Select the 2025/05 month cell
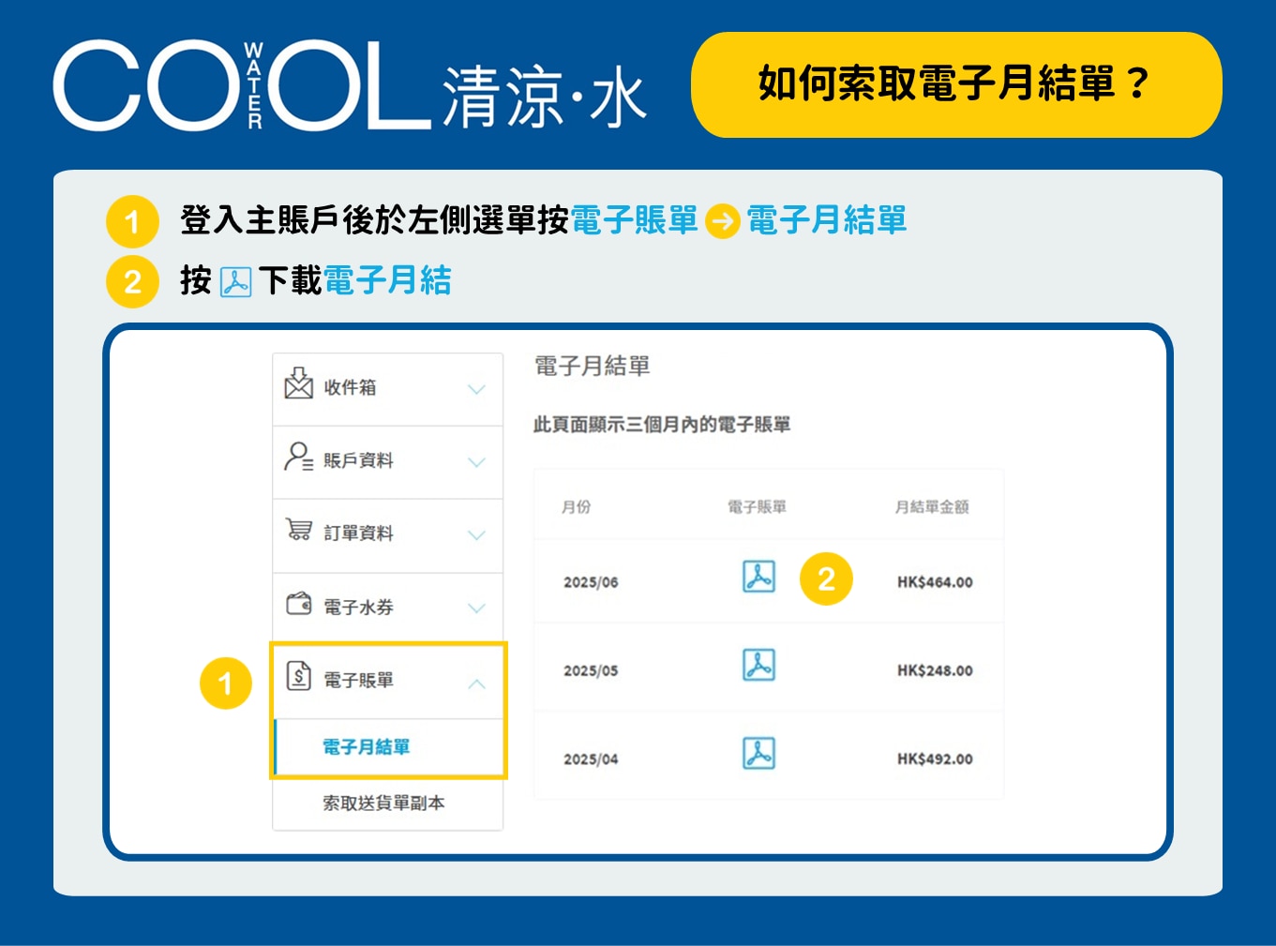This screenshot has width=1276, height=946. tap(591, 671)
